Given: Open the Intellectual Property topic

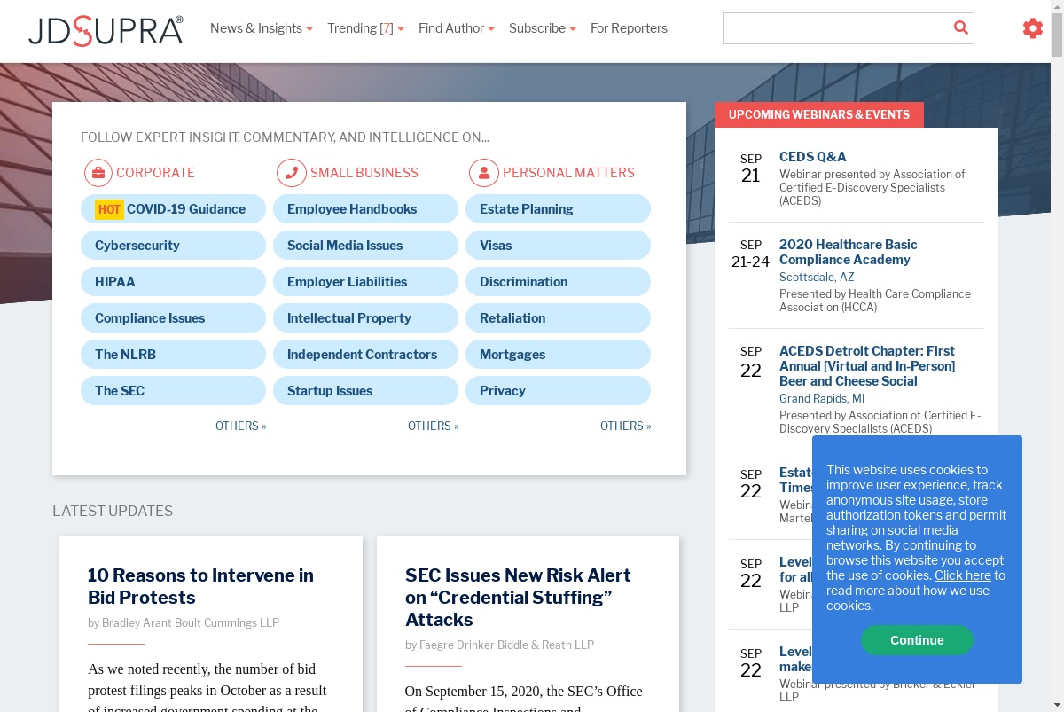Looking at the screenshot, I should 365,318.
